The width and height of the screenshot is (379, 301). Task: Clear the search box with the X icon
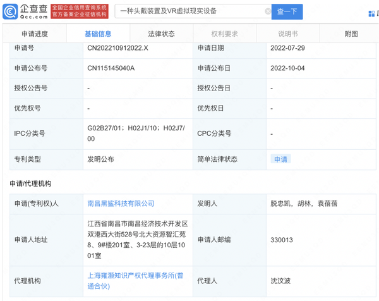(268, 11)
